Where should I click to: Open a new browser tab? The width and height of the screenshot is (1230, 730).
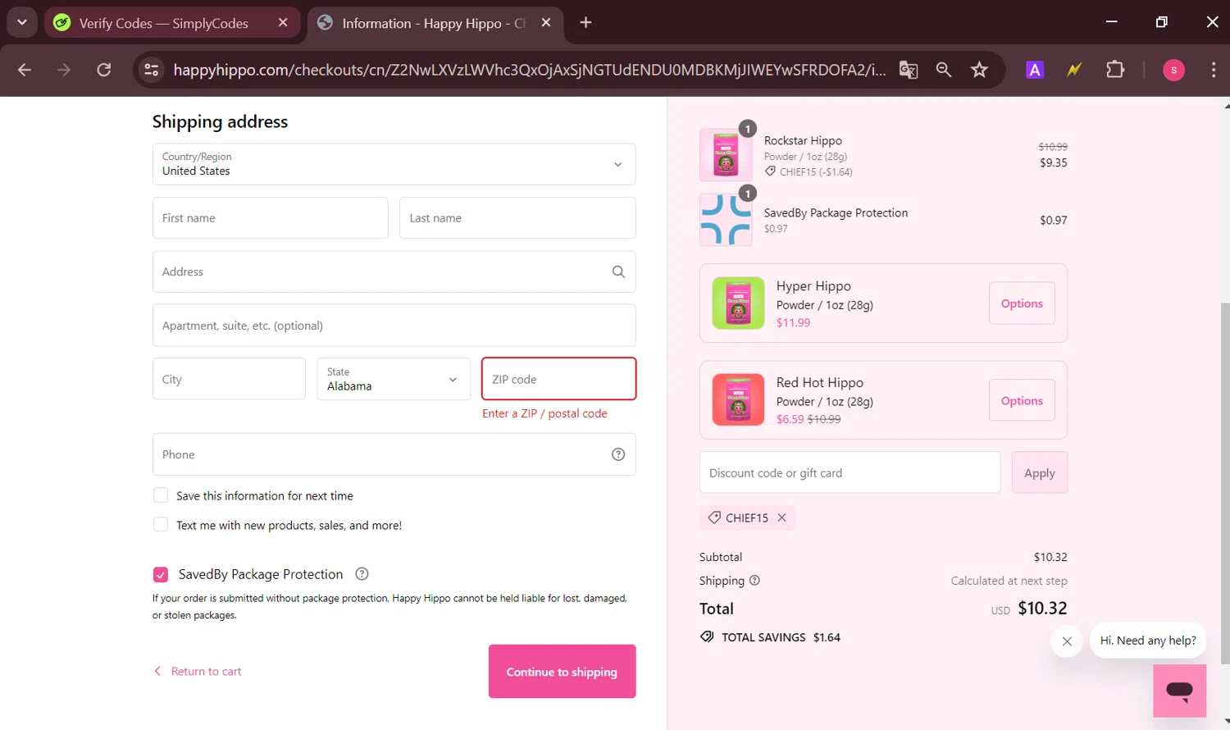(585, 23)
